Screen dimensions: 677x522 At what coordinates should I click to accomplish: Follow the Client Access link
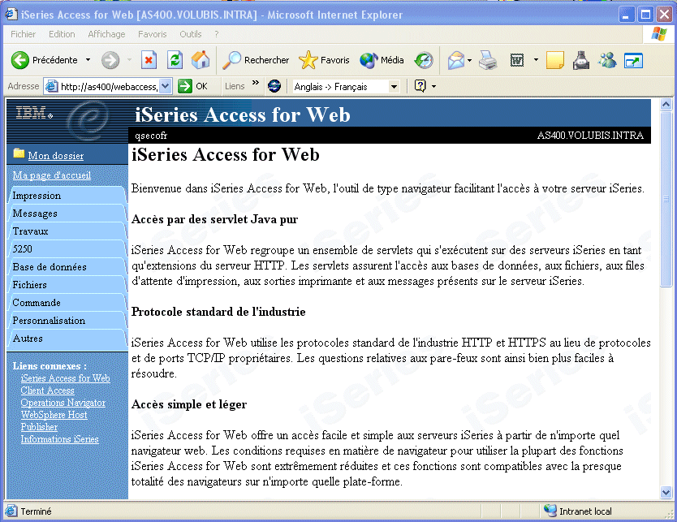pos(48,390)
